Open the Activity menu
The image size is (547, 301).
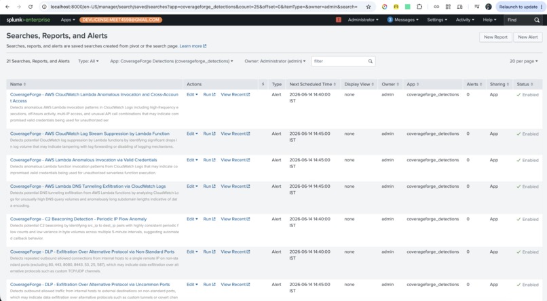point(465,20)
